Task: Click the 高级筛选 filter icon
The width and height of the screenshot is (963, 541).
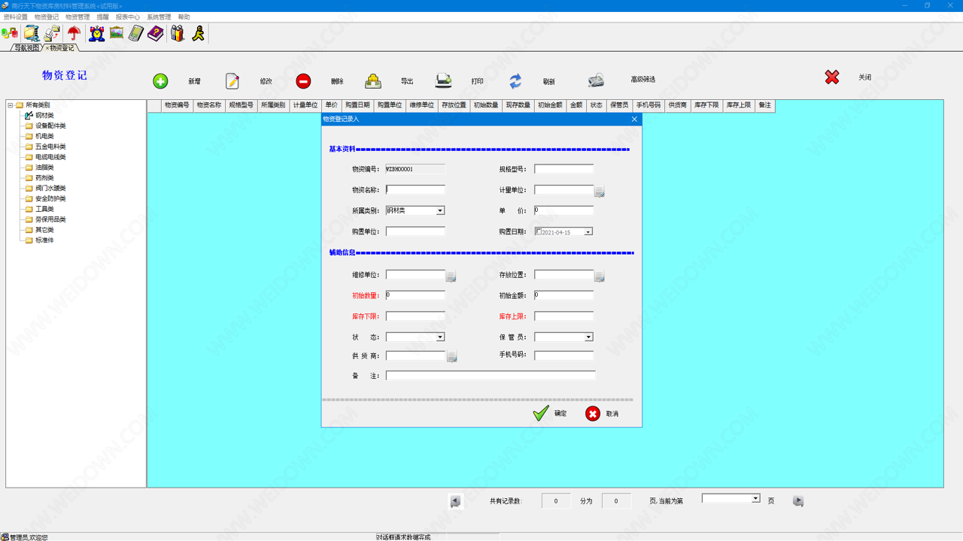Action: pos(596,80)
